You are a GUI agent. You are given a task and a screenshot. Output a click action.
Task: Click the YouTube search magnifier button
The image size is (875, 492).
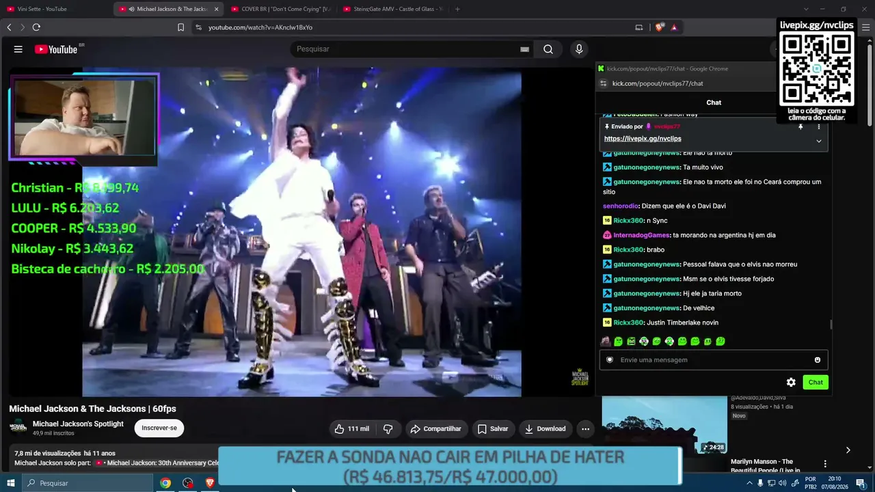point(548,49)
